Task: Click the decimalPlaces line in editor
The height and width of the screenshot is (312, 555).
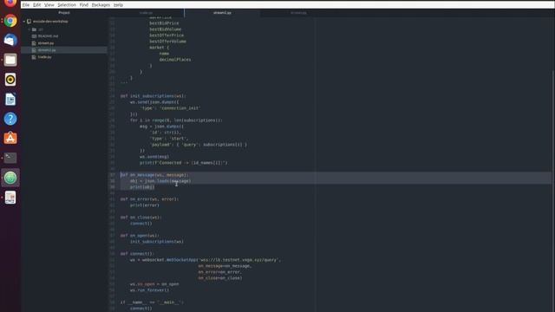Action: pyautogui.click(x=175, y=60)
